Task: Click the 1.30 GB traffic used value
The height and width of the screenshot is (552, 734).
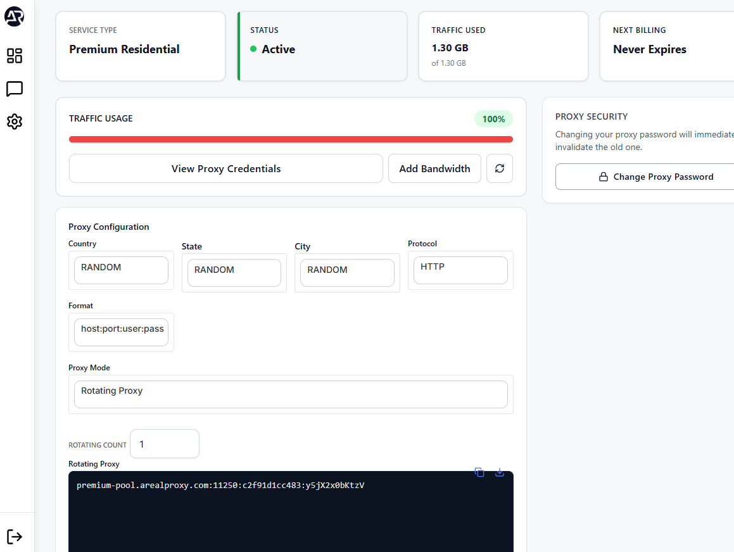Action: (450, 48)
